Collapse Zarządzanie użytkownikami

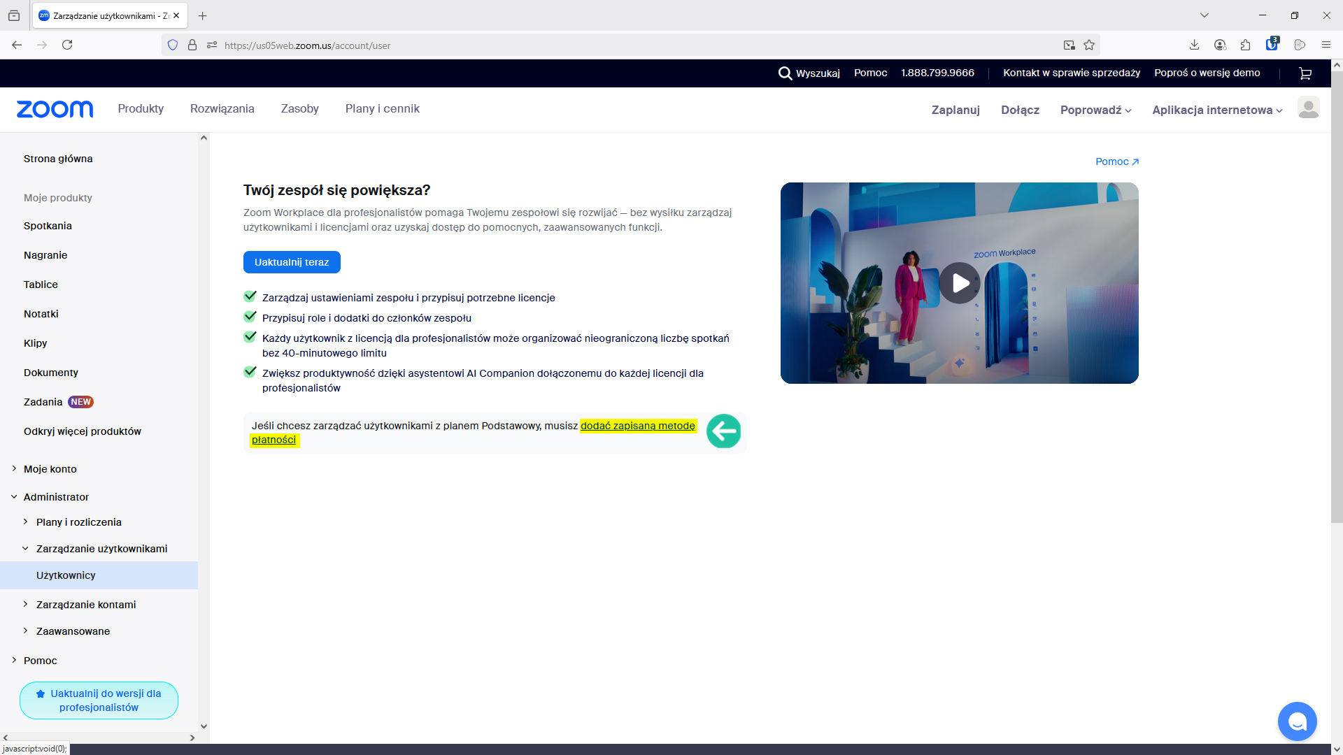click(x=25, y=548)
